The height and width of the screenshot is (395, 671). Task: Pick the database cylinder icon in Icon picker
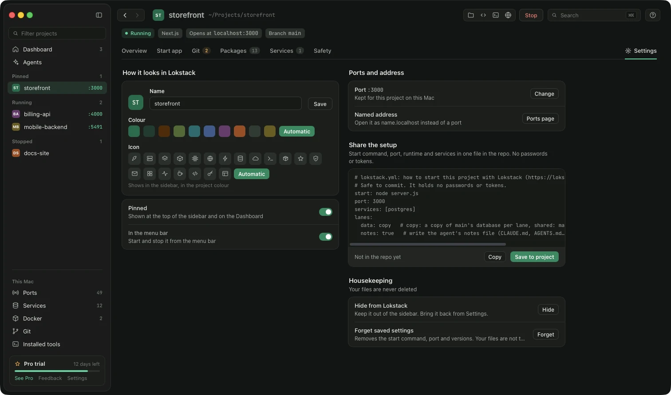(240, 159)
